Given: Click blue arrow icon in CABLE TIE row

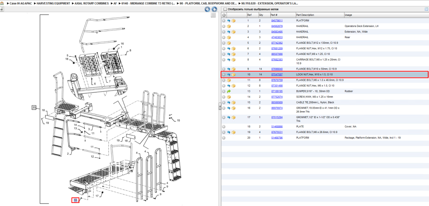Looking at the screenshot, I should coord(229,102).
